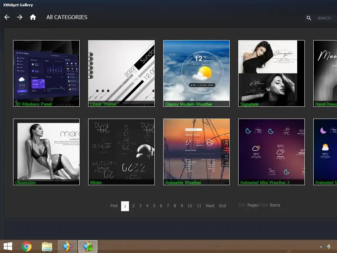Open the Signature widget thumbnail

point(272,73)
